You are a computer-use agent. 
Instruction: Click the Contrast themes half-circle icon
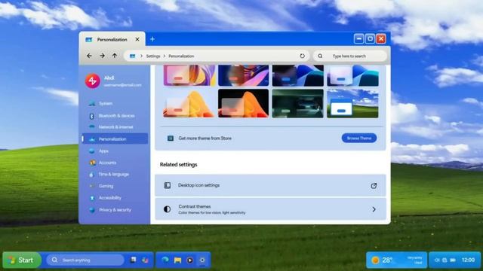point(167,209)
